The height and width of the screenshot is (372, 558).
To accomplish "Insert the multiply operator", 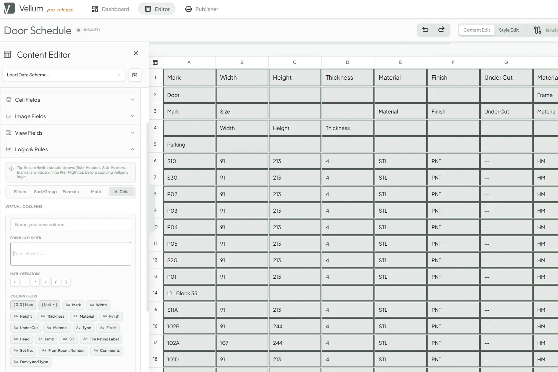I will point(35,282).
